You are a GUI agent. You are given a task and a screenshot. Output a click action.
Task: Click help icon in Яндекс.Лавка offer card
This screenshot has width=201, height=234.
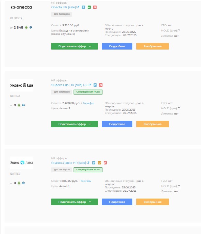tap(23, 183)
